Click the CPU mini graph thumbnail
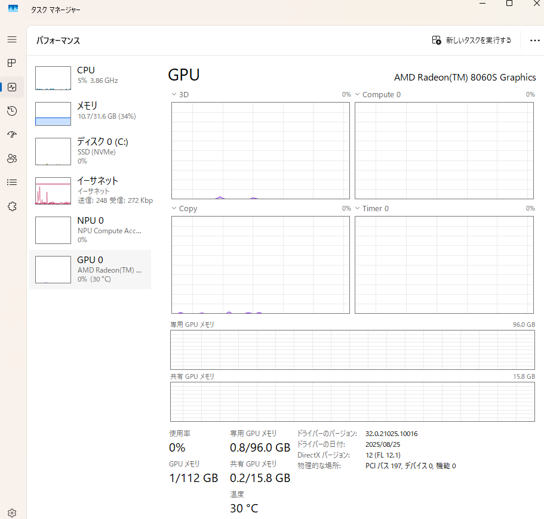This screenshot has height=519, width=544. [53, 78]
